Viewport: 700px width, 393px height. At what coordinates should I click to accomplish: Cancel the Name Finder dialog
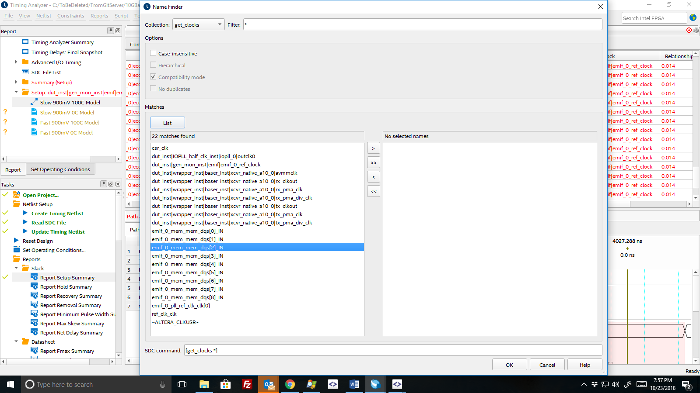coord(547,365)
